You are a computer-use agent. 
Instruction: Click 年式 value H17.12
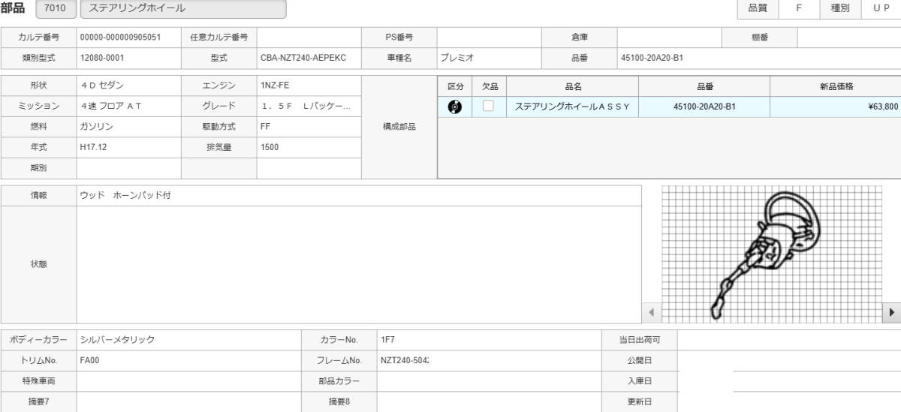coord(129,148)
